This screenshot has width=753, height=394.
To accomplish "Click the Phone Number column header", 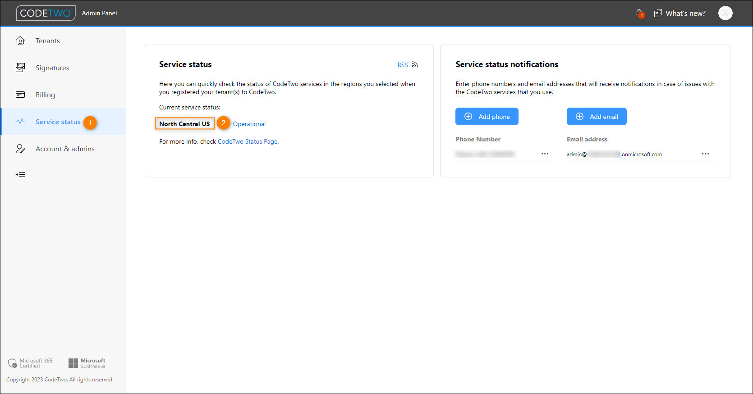I will click(478, 139).
